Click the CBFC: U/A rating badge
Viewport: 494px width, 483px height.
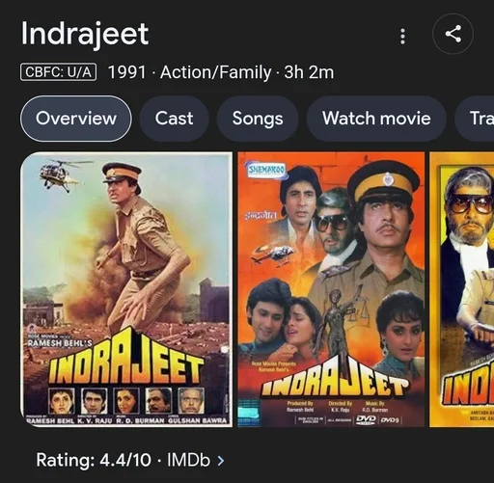[x=58, y=72]
